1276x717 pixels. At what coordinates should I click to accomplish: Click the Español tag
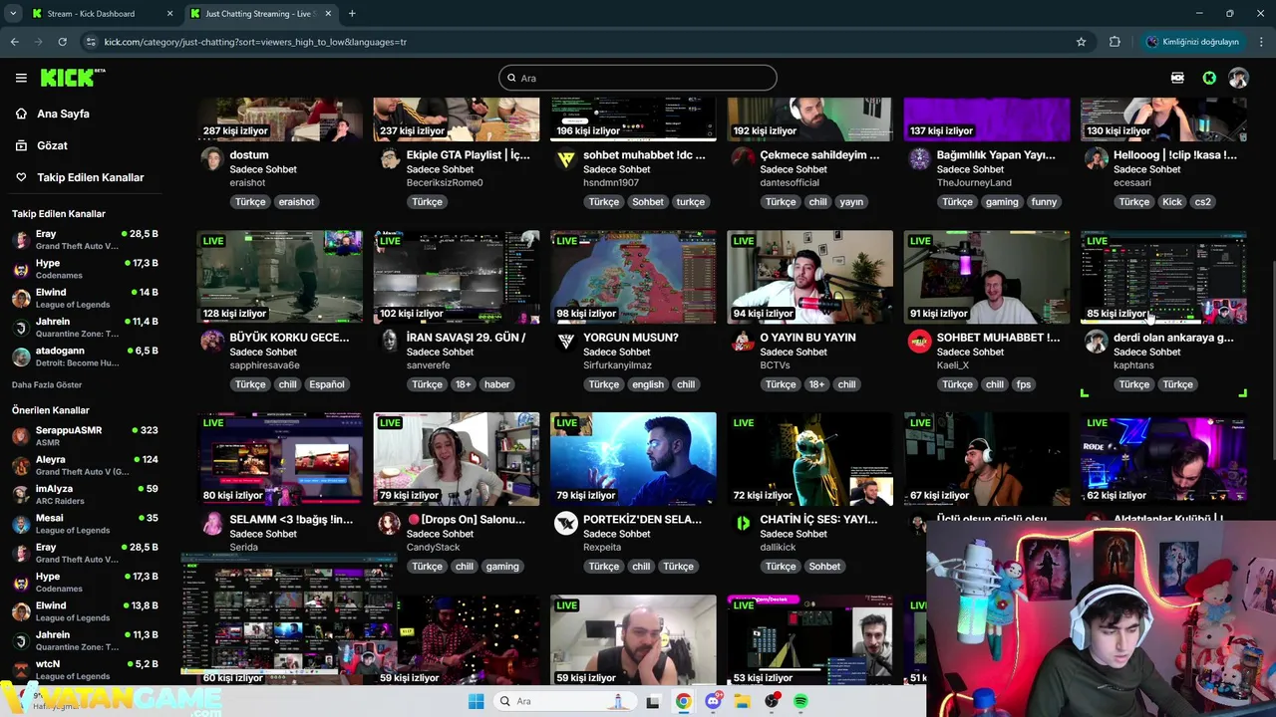point(327,384)
